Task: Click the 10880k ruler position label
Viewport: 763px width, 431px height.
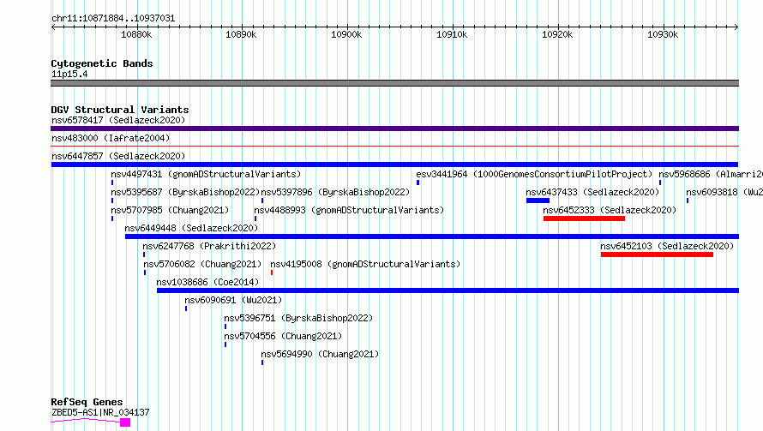Action: (136, 34)
